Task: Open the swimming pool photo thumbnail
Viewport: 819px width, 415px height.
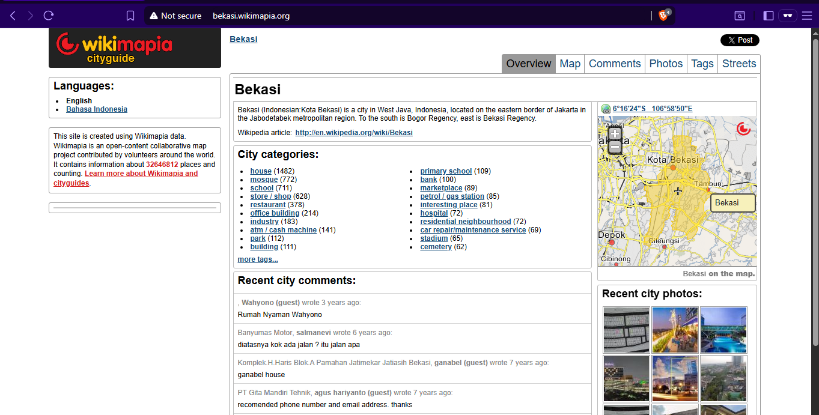Action: click(723, 330)
